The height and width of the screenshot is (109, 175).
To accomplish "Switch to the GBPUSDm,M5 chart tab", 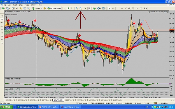I will [x=22, y=100].
